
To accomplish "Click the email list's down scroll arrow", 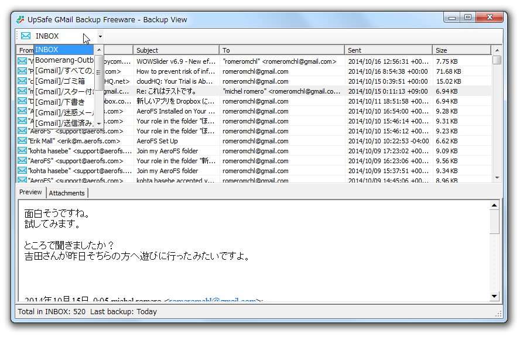I will pyautogui.click(x=497, y=178).
